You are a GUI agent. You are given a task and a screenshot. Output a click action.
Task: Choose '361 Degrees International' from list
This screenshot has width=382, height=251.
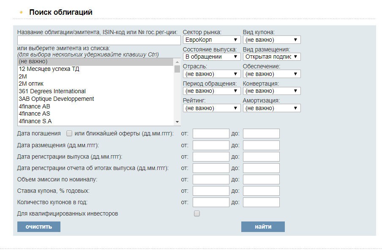pyautogui.click(x=52, y=91)
